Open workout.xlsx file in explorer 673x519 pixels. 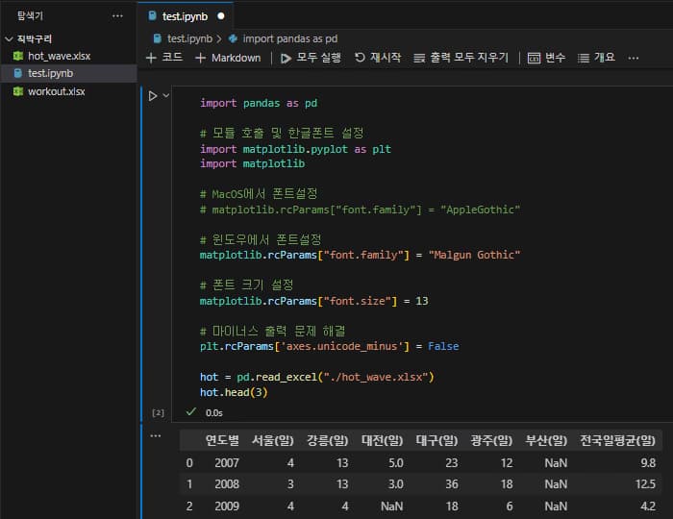pyautogui.click(x=56, y=91)
